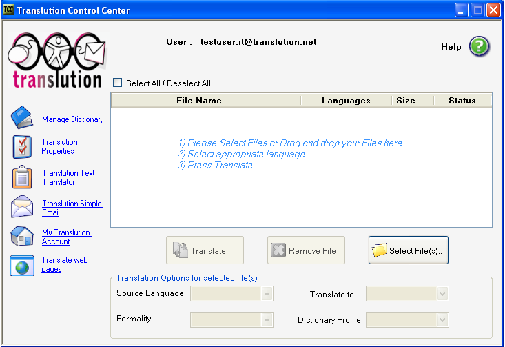Click the Remove File button
The height and width of the screenshot is (347, 505).
coord(306,250)
